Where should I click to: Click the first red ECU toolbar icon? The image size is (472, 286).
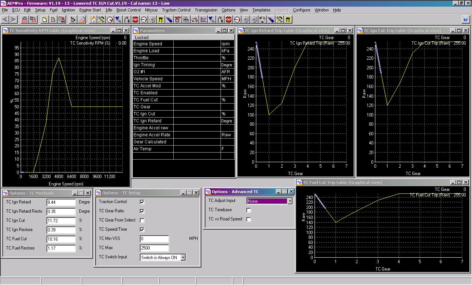(x=25, y=20)
